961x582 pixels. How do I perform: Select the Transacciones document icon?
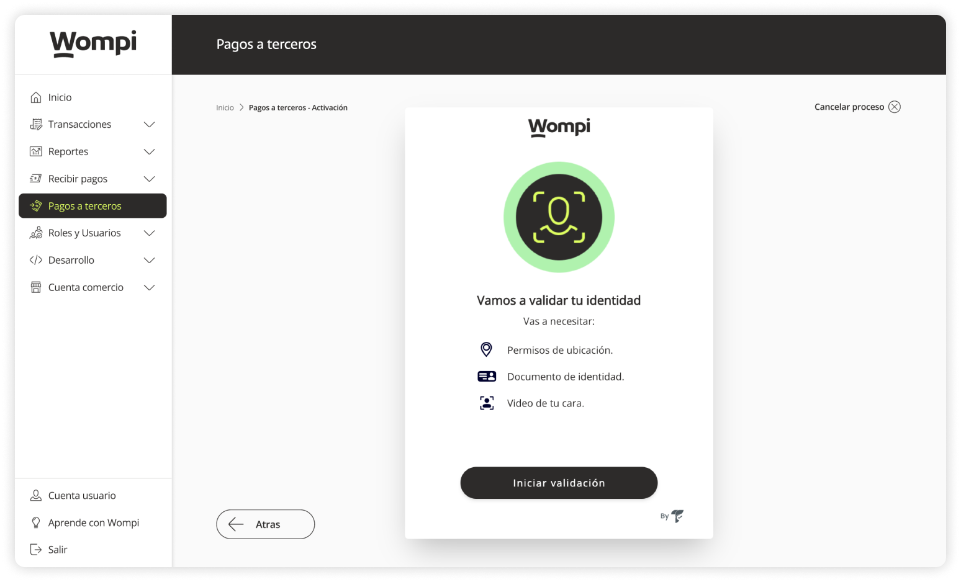[37, 124]
